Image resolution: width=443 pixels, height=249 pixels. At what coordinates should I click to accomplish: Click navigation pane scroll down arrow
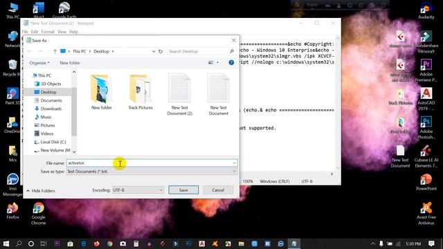pos(74,152)
